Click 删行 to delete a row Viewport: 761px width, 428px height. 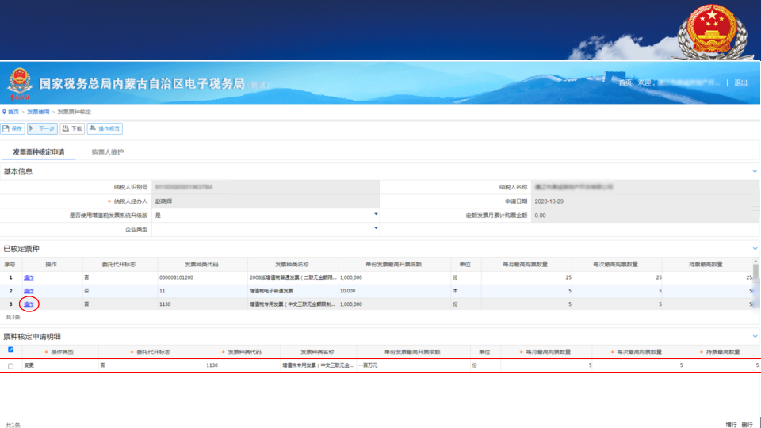(x=747, y=425)
